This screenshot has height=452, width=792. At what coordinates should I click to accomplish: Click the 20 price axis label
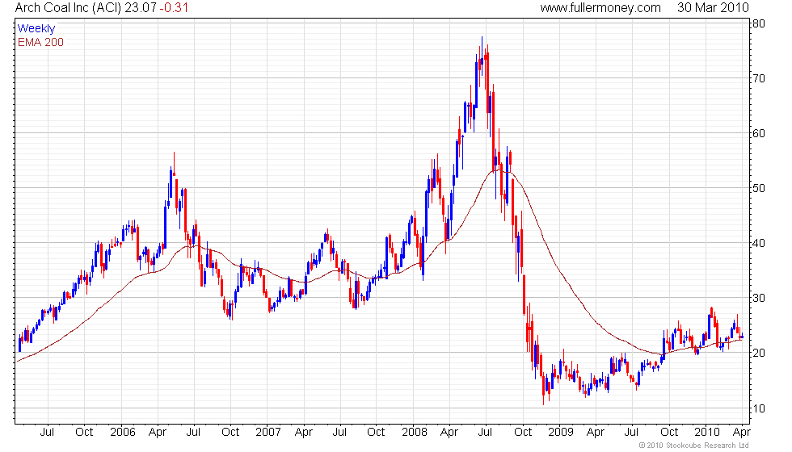759,354
